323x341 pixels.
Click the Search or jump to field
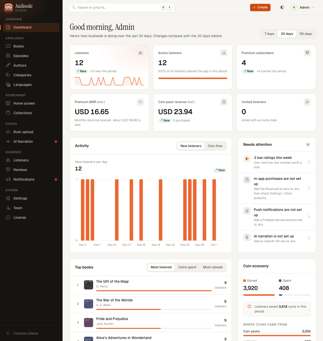click(x=122, y=8)
